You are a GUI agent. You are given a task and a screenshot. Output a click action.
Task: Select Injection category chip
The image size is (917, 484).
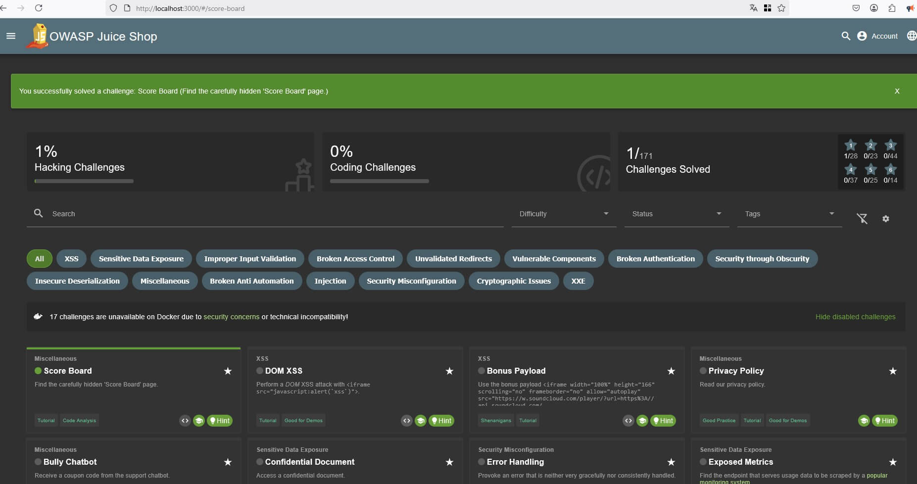coord(330,281)
